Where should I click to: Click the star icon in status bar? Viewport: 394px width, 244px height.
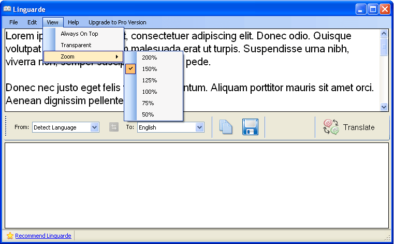(10, 236)
